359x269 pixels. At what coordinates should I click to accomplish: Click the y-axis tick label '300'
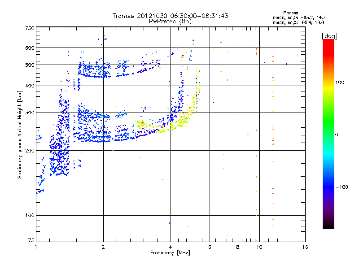tap(30, 113)
